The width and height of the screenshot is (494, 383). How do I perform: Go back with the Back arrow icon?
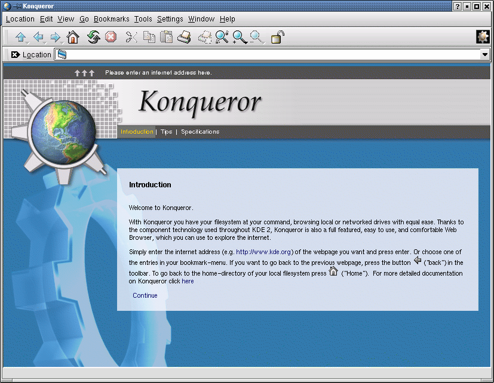[x=38, y=37]
